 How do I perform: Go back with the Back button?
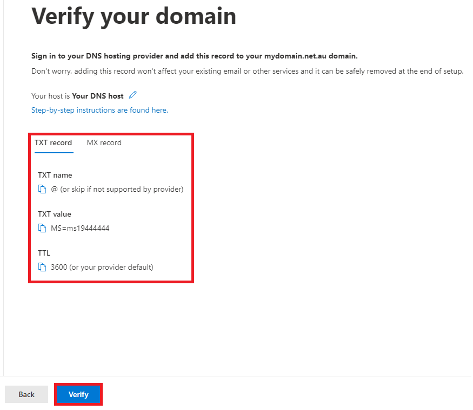[26, 394]
